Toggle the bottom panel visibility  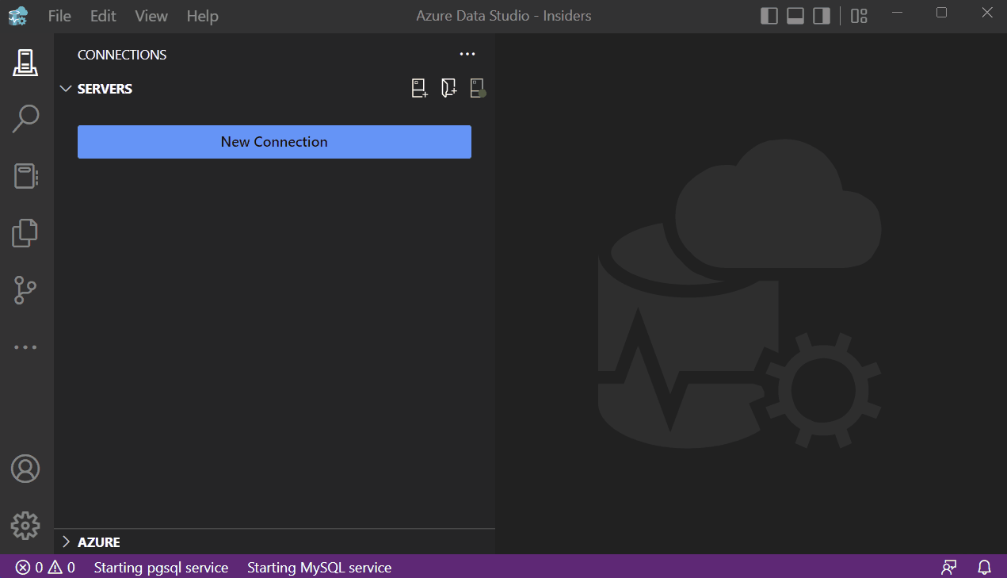coord(795,14)
